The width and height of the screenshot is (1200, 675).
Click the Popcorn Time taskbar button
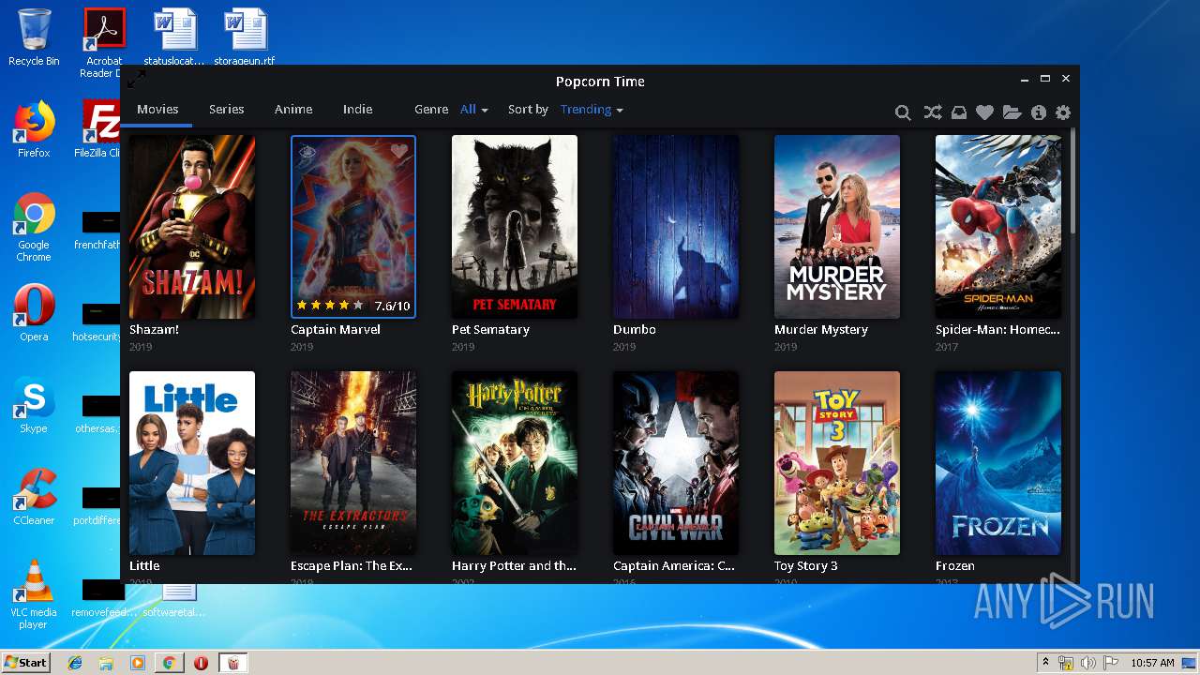pyautogui.click(x=233, y=663)
